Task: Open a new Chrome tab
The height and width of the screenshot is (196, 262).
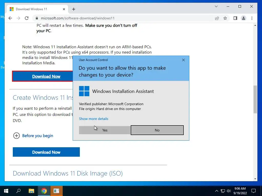Action: click(74, 9)
